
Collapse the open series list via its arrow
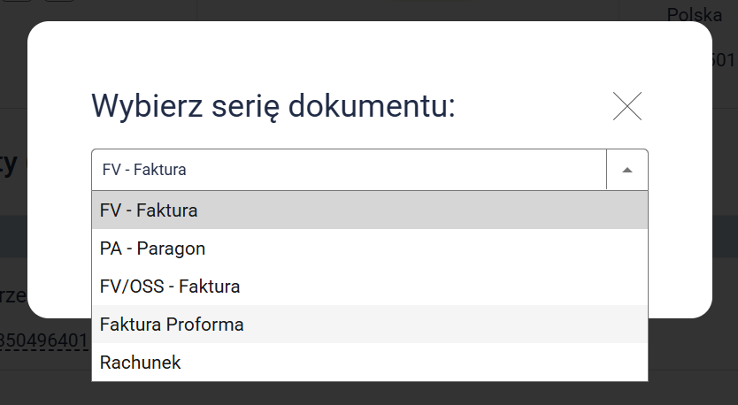(x=627, y=170)
